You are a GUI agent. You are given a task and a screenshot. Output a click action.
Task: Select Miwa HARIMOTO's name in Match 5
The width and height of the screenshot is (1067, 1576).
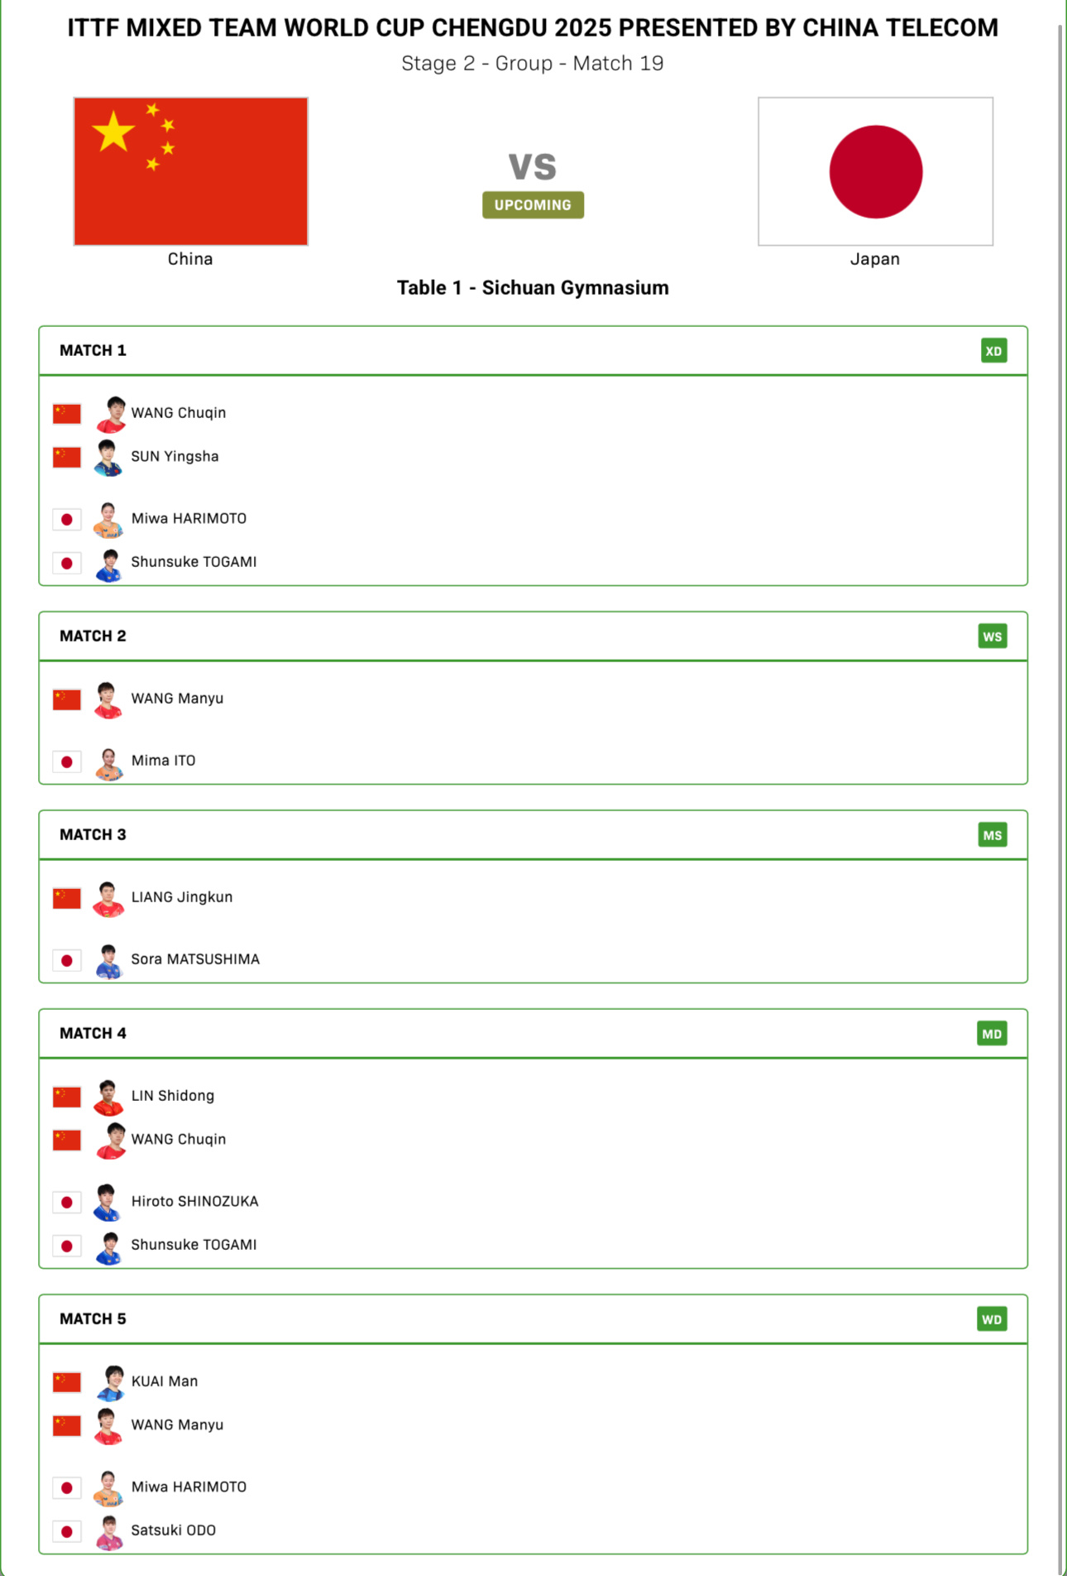point(189,1487)
